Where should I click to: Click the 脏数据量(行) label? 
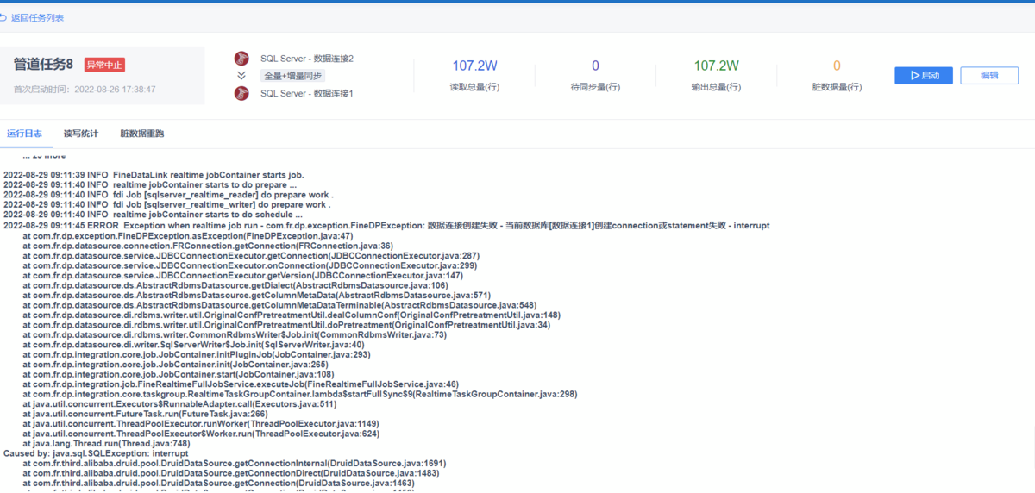coord(837,87)
